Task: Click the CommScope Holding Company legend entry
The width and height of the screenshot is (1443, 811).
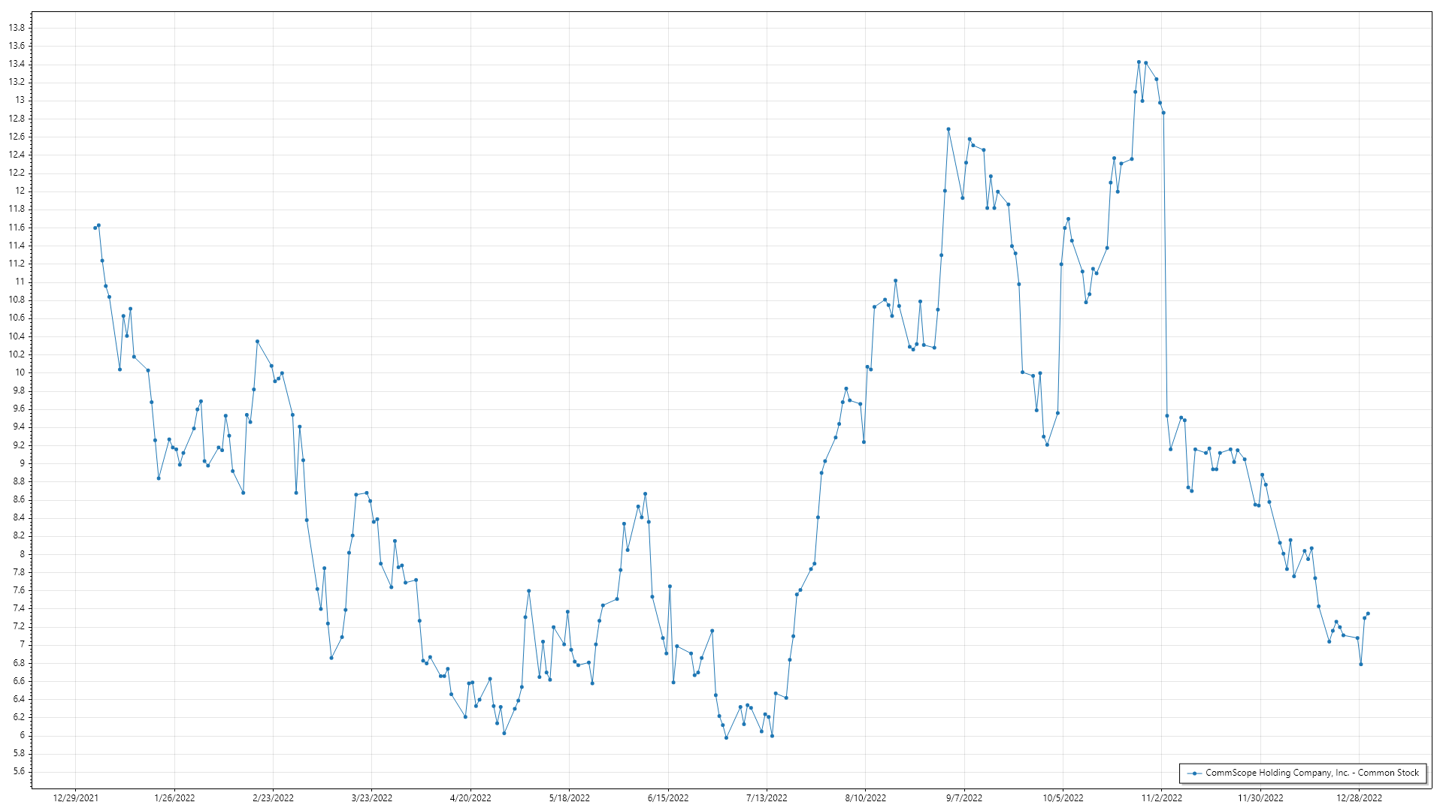Action: 1302,773
